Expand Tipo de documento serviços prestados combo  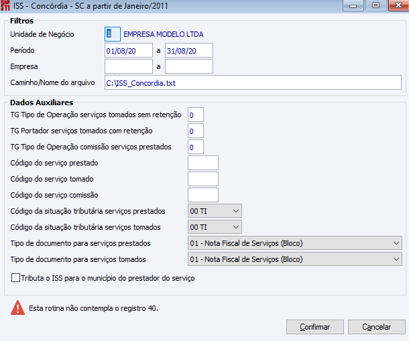coord(295,243)
